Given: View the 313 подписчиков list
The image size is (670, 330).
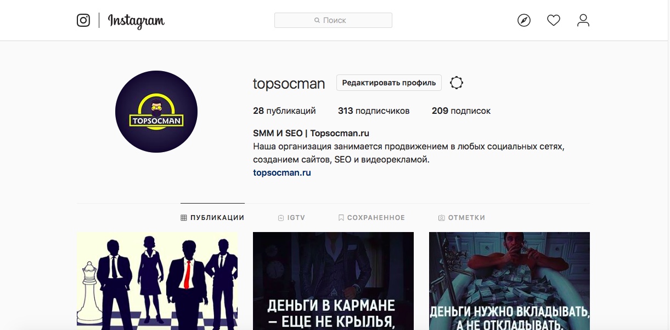Looking at the screenshot, I should point(374,111).
